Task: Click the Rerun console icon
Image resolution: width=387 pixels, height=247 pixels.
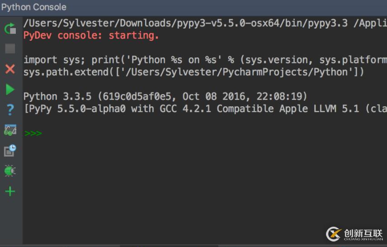Action: pos(10,28)
